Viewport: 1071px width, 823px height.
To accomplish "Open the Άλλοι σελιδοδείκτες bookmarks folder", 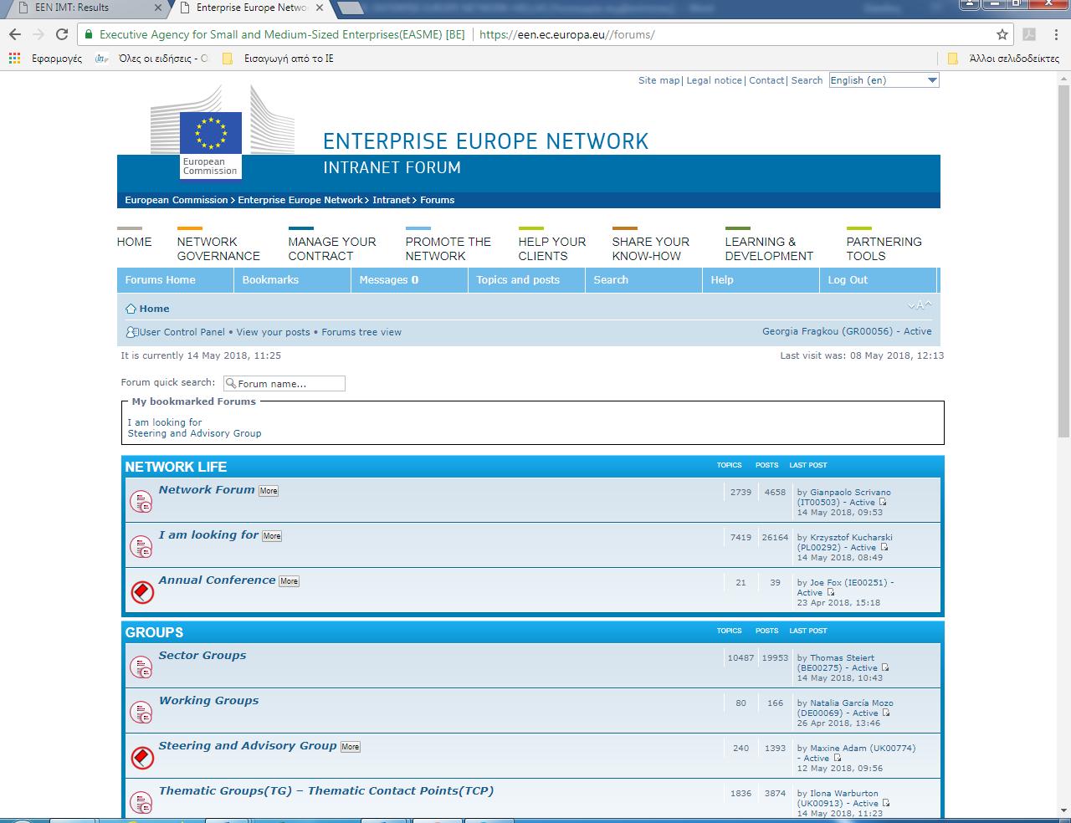I will (x=1004, y=59).
